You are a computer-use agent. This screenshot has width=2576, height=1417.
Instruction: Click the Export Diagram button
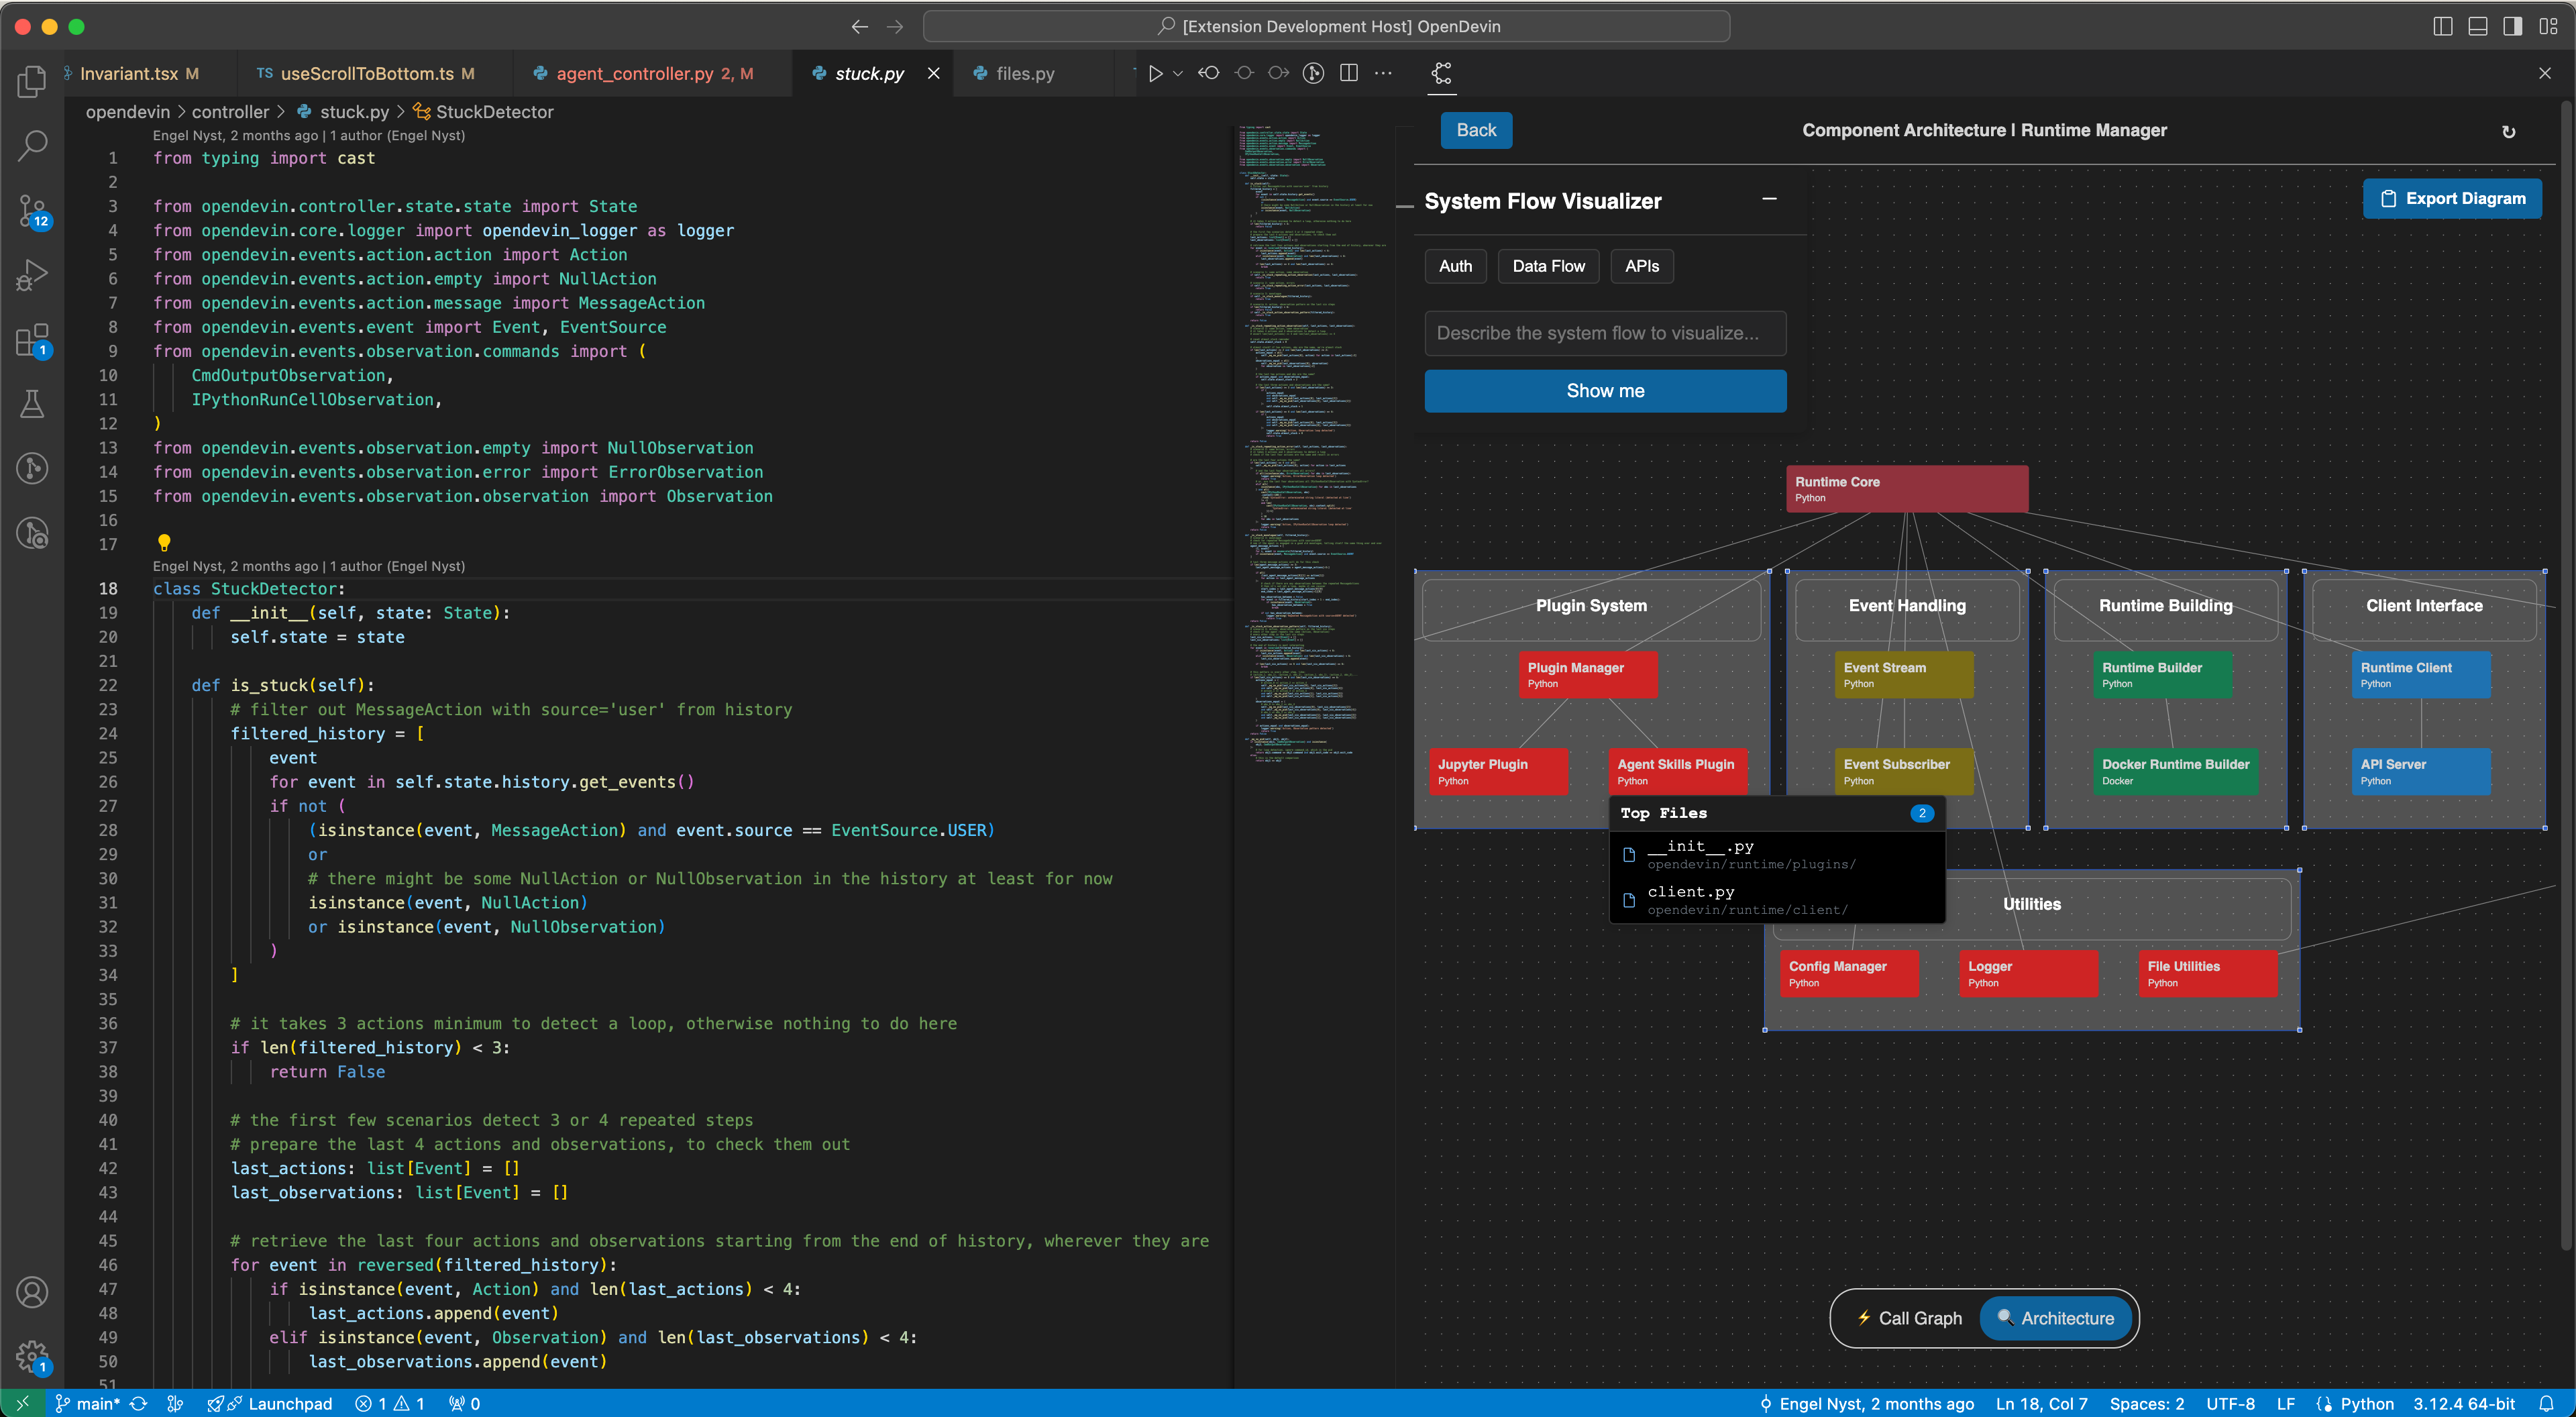point(2452,198)
